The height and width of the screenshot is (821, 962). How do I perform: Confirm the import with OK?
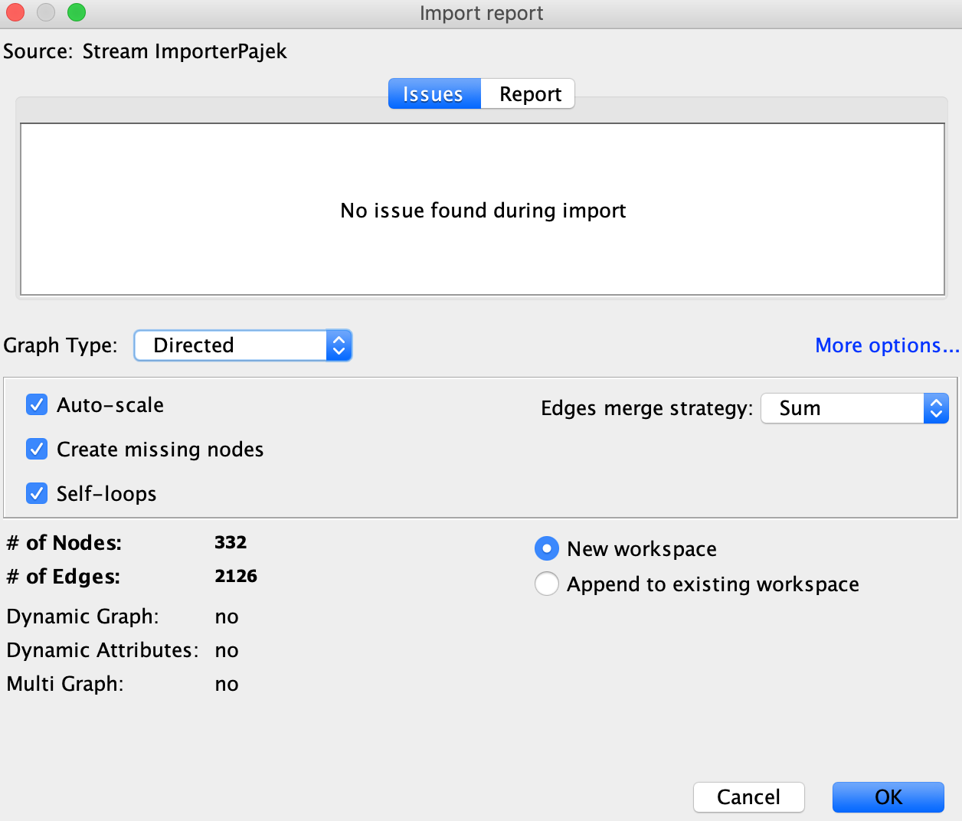tap(888, 797)
